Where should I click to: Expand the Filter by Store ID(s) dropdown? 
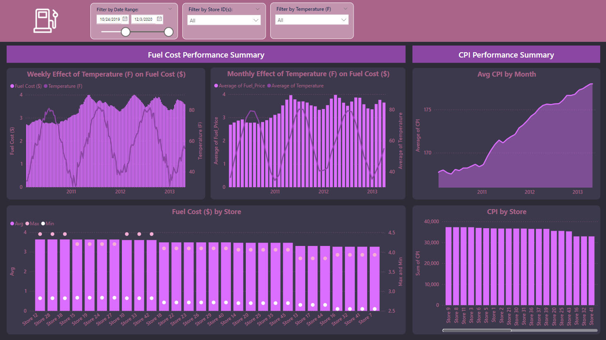coord(256,20)
